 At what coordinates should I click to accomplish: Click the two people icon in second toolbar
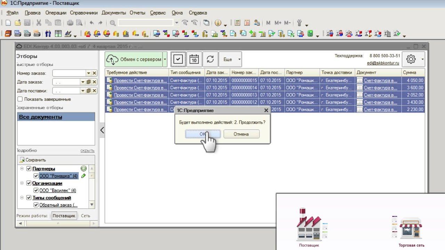coord(48,34)
